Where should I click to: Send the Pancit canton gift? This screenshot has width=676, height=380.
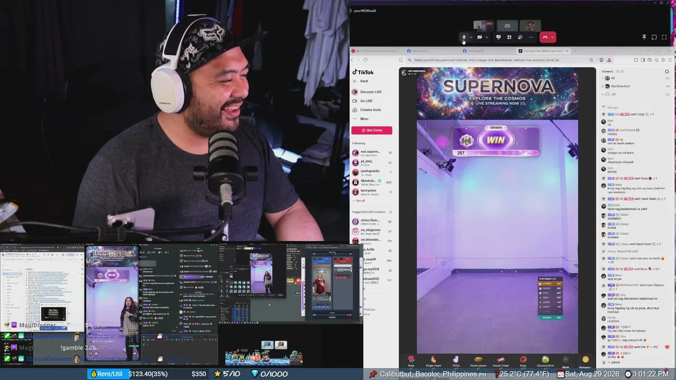(x=478, y=361)
